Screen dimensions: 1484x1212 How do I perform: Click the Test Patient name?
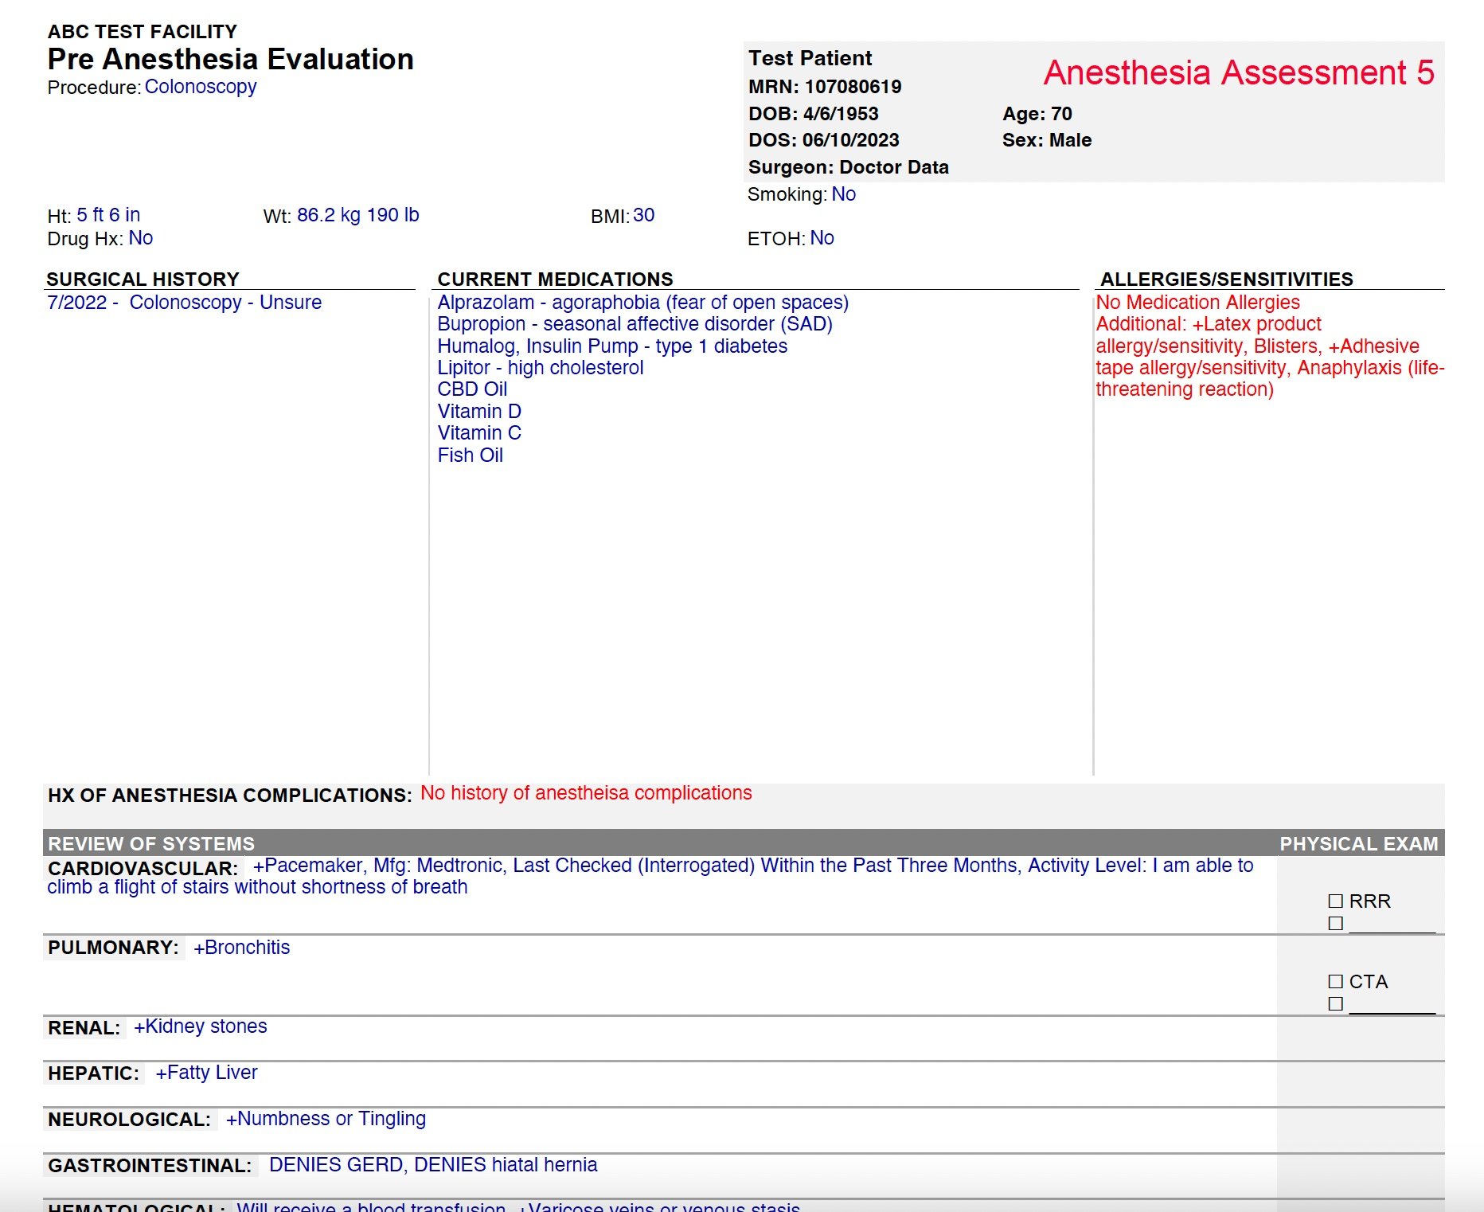(x=810, y=58)
